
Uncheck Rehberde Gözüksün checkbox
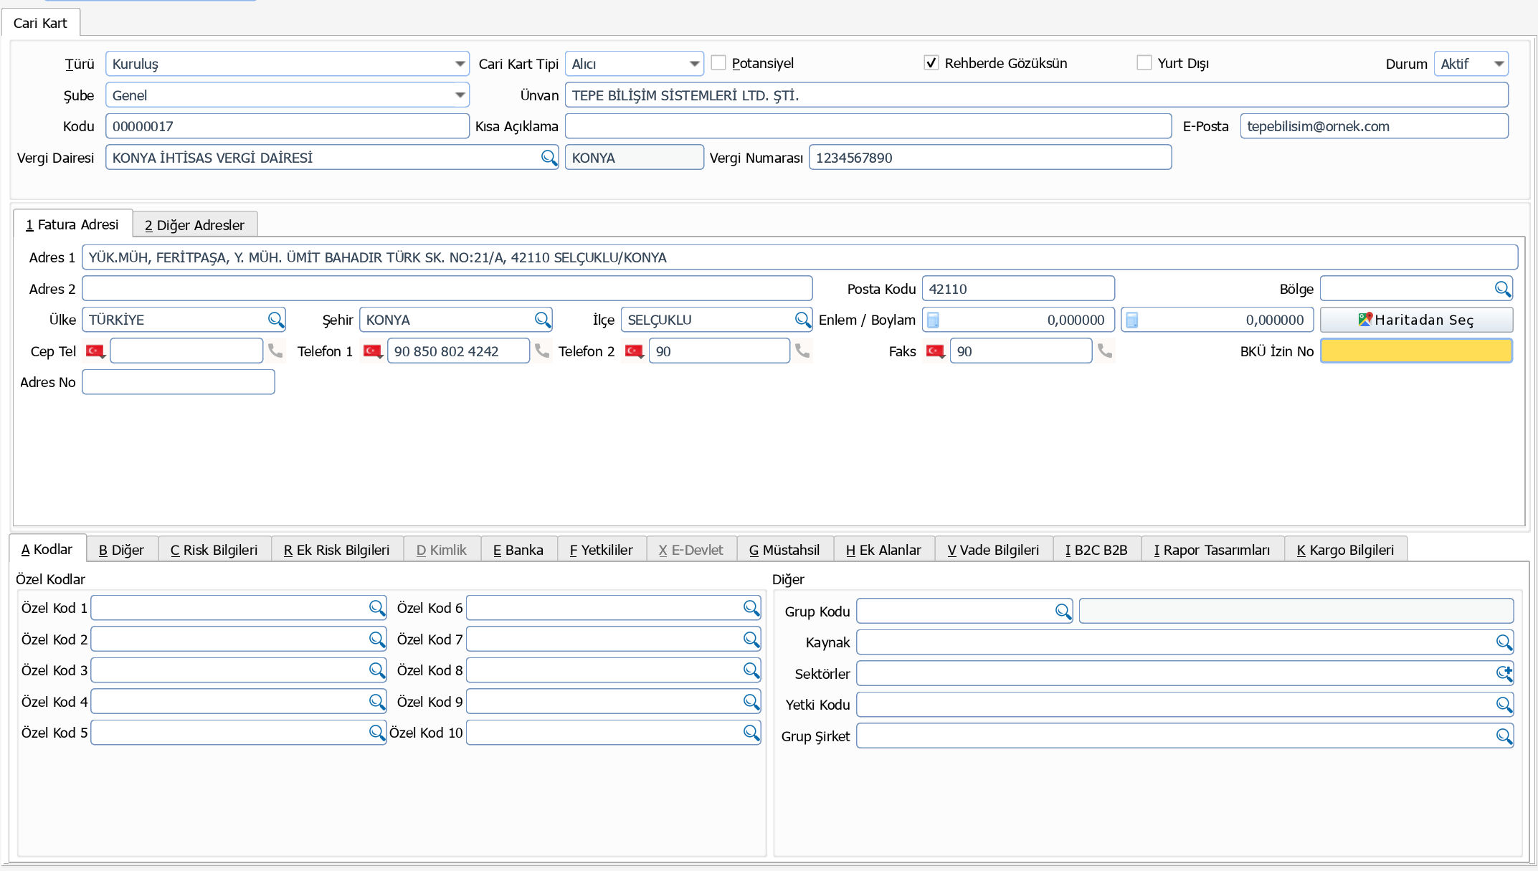click(931, 63)
